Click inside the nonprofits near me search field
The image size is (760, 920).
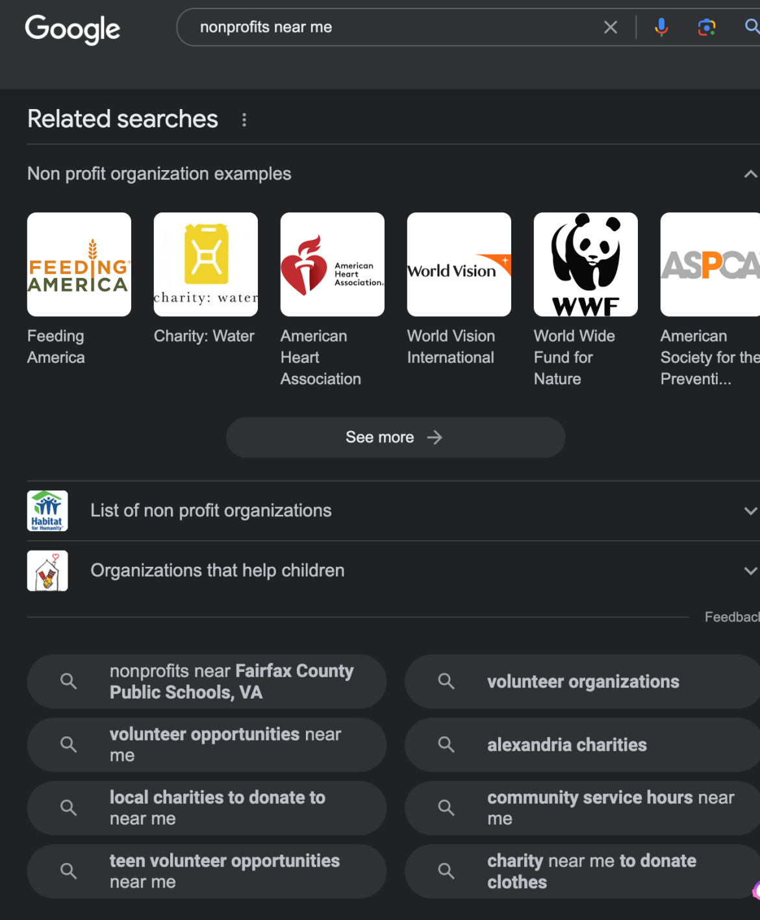pyautogui.click(x=390, y=27)
